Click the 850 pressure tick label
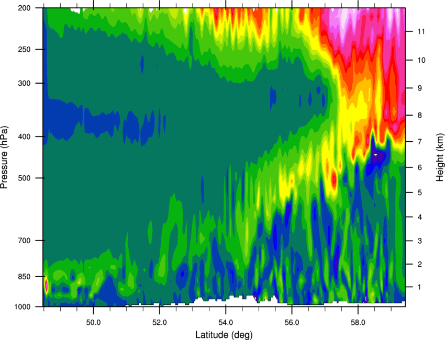 click(x=24, y=277)
